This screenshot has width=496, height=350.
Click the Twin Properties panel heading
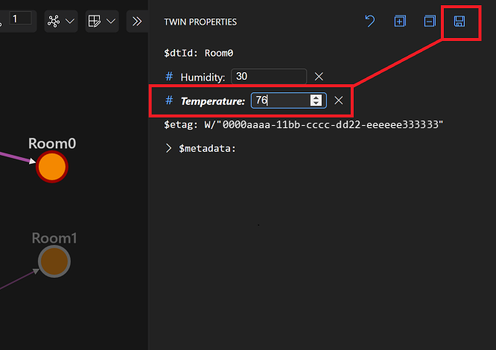click(x=200, y=22)
